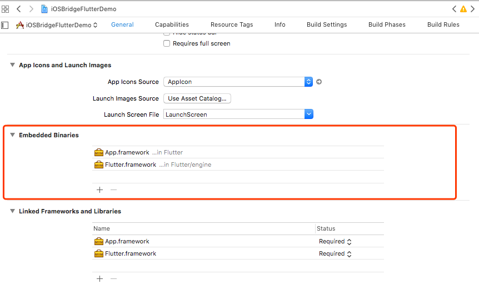Click App.framework toolbox icon in Embedded Binaries
Viewport: 479px width, 289px height.
coord(99,152)
